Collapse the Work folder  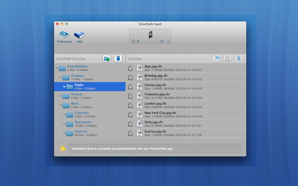pyautogui.click(x=61, y=105)
